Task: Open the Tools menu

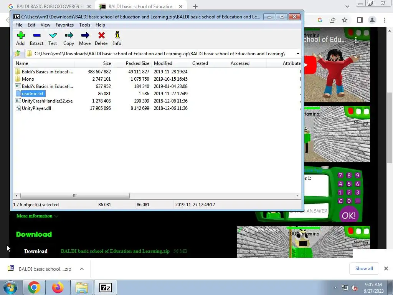Action: pyautogui.click(x=84, y=25)
